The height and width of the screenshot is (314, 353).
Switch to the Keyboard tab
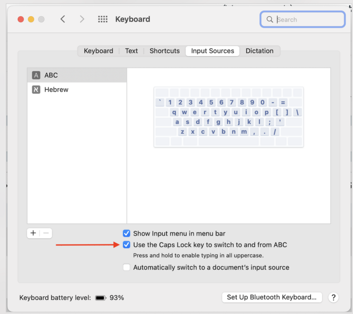[x=98, y=51]
